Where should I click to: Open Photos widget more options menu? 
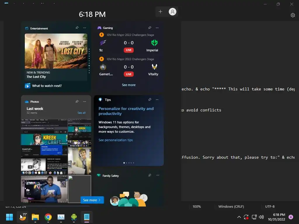click(x=84, y=101)
